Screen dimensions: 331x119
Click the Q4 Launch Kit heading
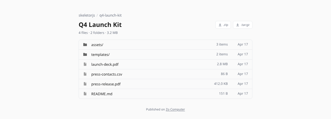[100, 25]
